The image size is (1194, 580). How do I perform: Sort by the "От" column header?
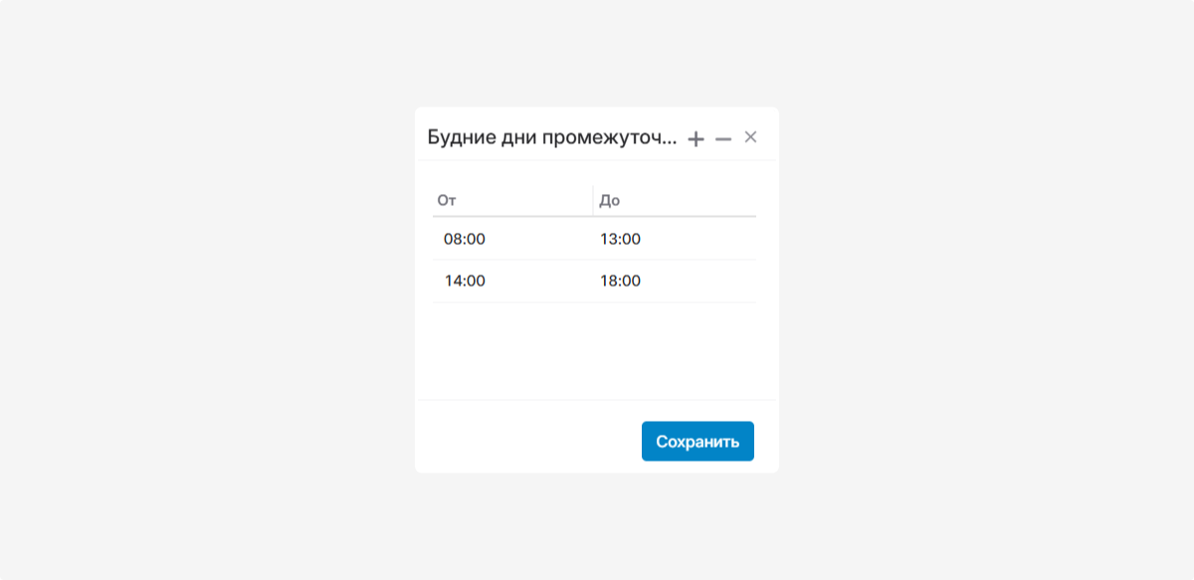[447, 201]
